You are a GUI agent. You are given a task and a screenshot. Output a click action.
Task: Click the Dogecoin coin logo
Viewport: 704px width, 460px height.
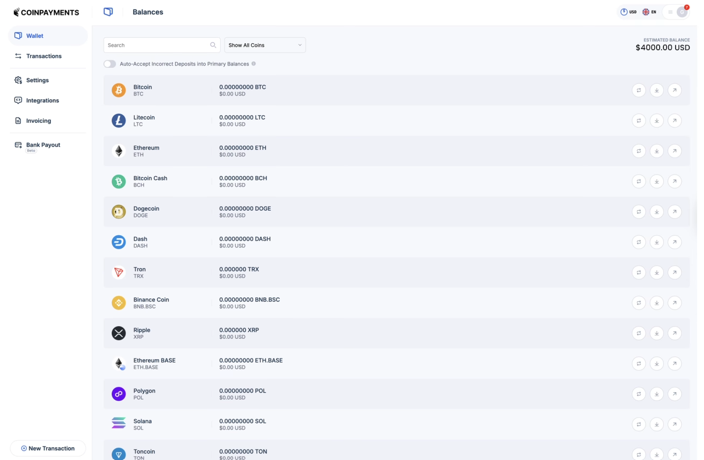coord(119,212)
